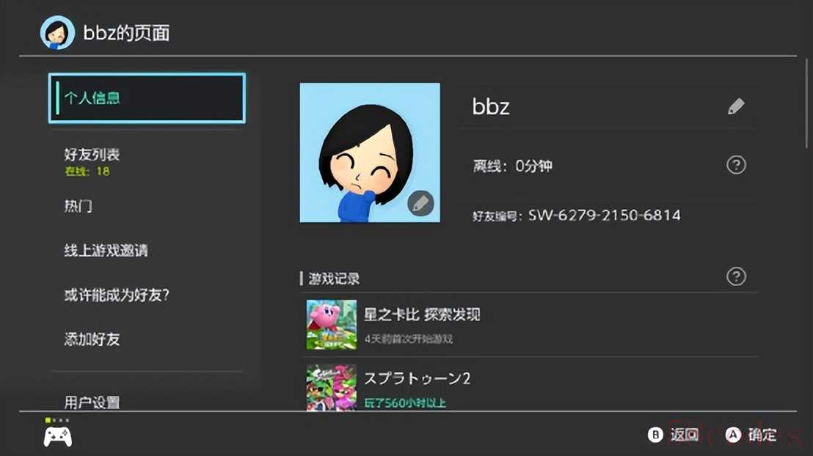This screenshot has height=456, width=813.
Task: Click 4天前首次开始游戏 record text
Action: pyautogui.click(x=409, y=339)
